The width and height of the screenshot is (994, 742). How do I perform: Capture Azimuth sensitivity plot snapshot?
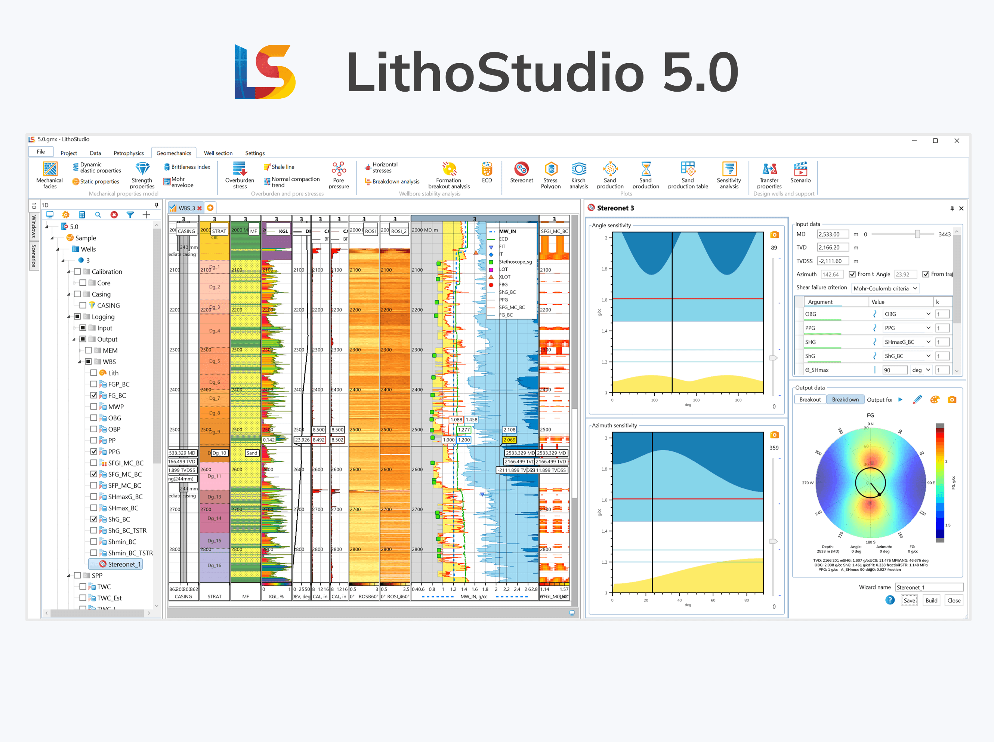click(774, 435)
